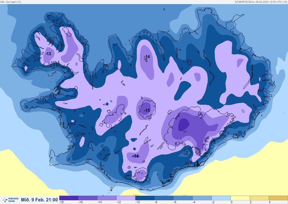
Task: Click the -13 temperature label on the Westfjords
Action: click(x=48, y=54)
